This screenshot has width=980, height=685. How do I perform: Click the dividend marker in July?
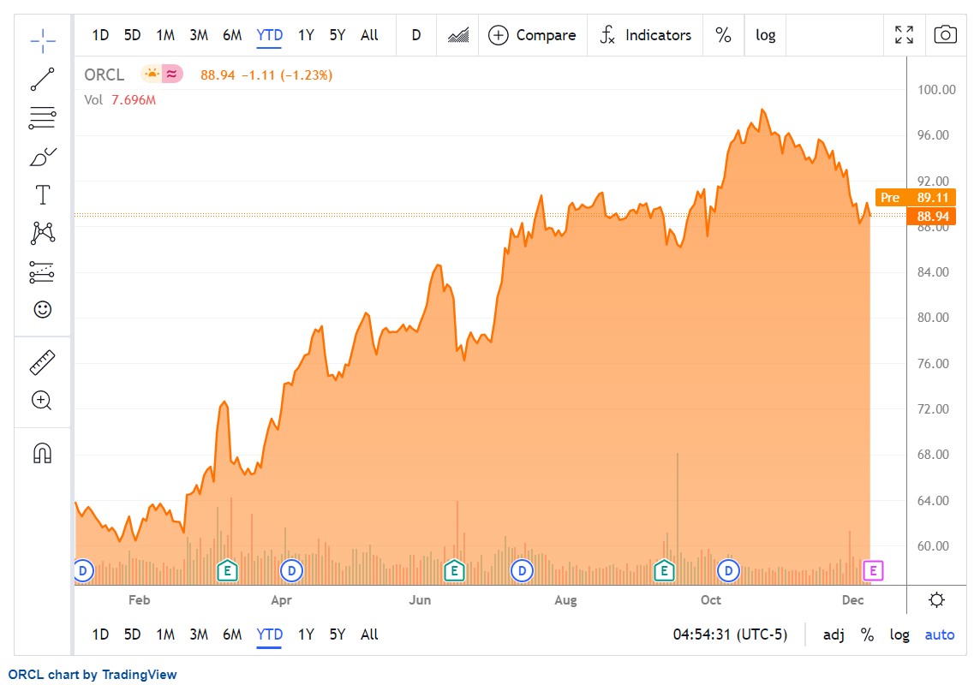tap(522, 570)
